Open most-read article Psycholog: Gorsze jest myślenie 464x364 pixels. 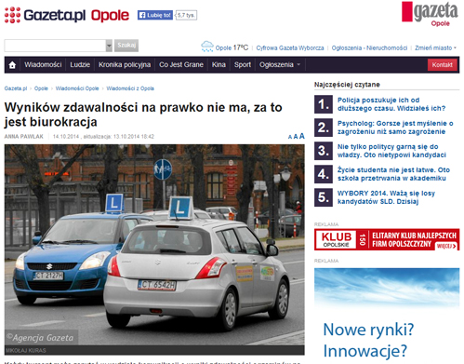395,128
